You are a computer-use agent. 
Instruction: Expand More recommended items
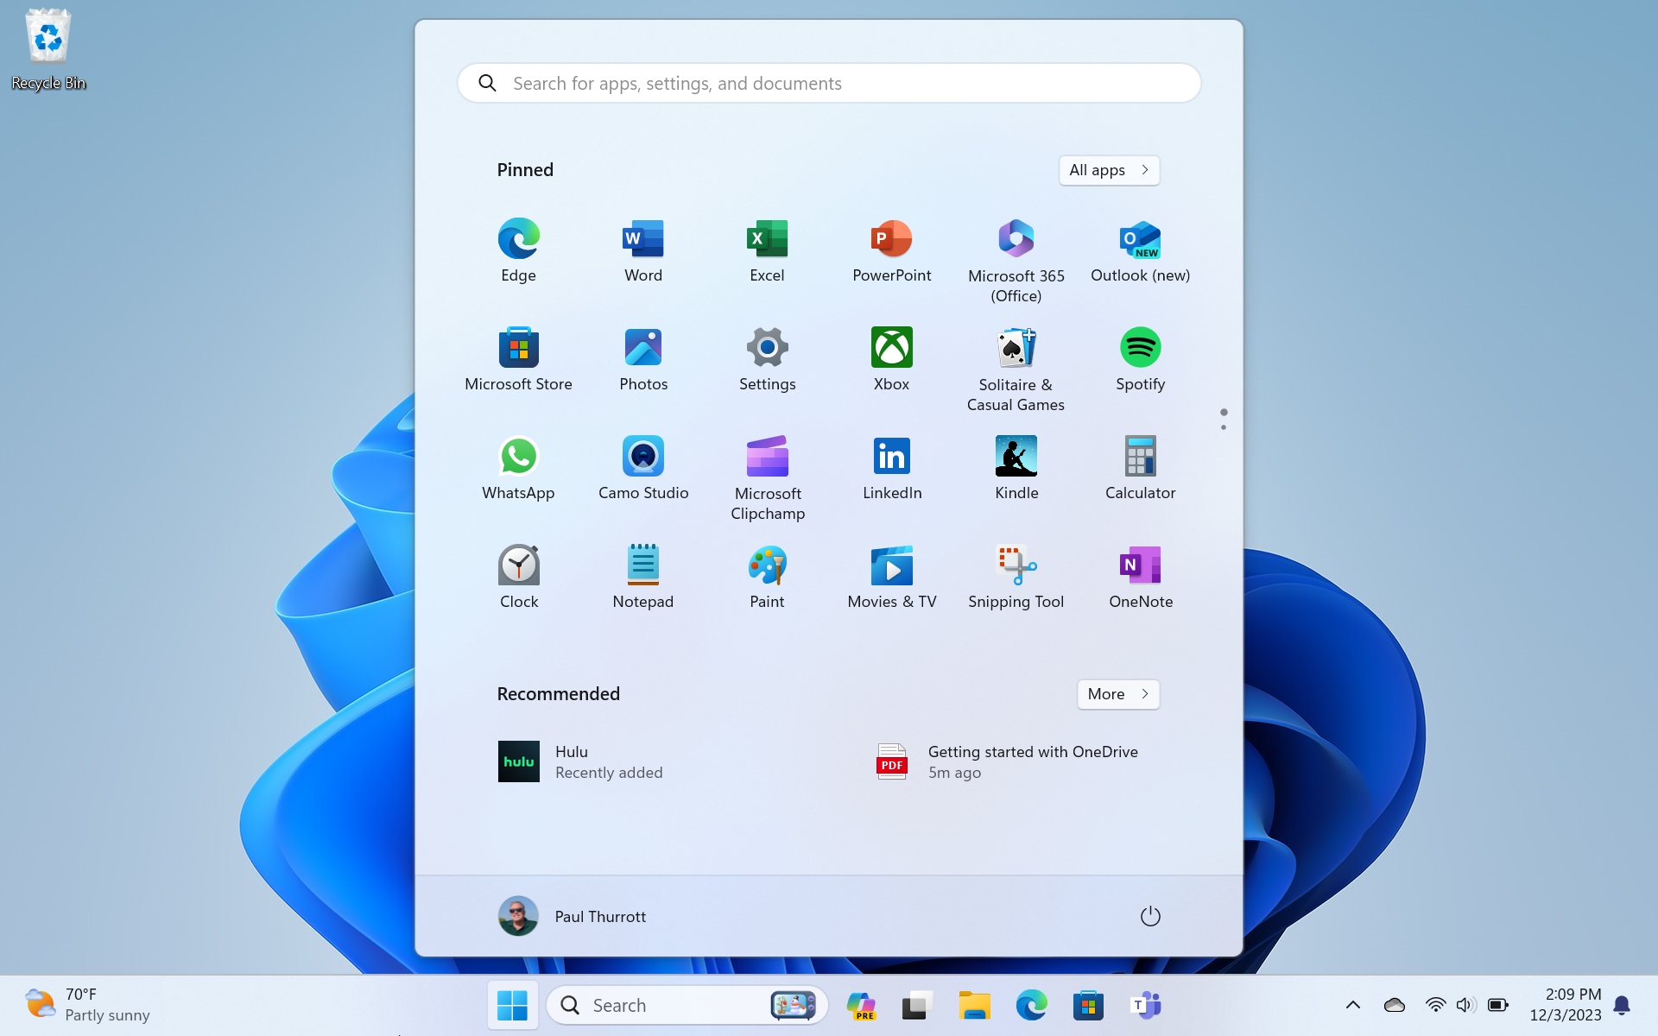[1117, 694]
